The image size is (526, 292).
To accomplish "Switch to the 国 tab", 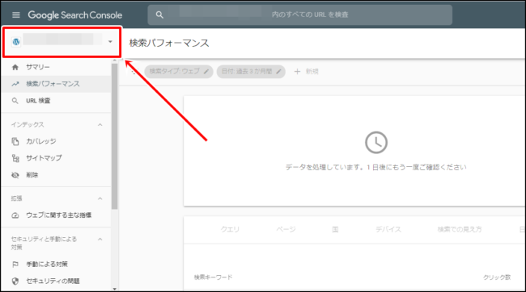I will 335,229.
